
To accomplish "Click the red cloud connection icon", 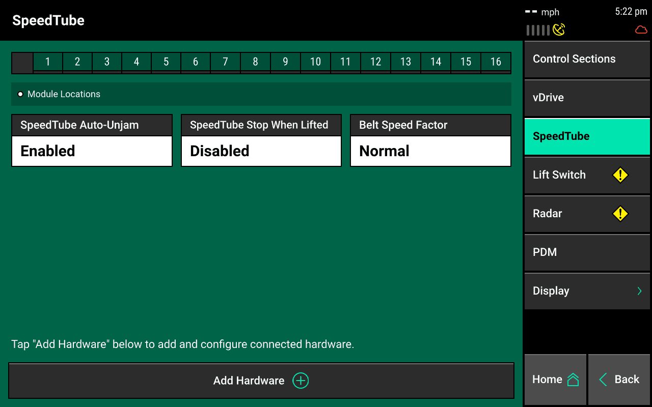I will coord(641,30).
